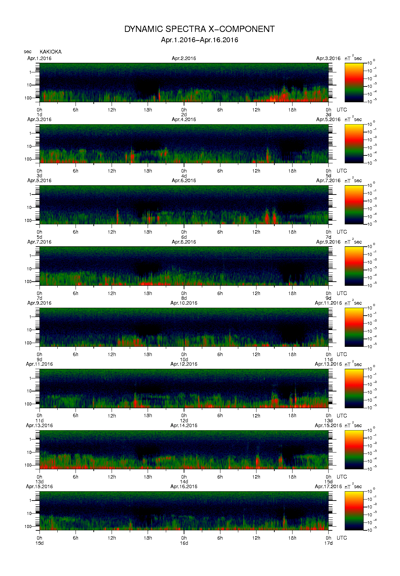400x576 pixels.
Task: Open the Apr.7–Apr.9 spectrogram panel
Action: (x=184, y=266)
